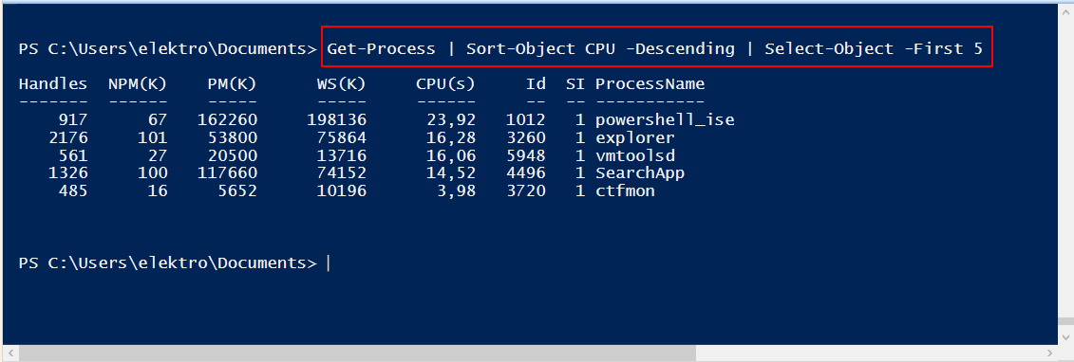The width and height of the screenshot is (1074, 362).
Task: Click the vmtoolsd process name
Action: click(635, 155)
